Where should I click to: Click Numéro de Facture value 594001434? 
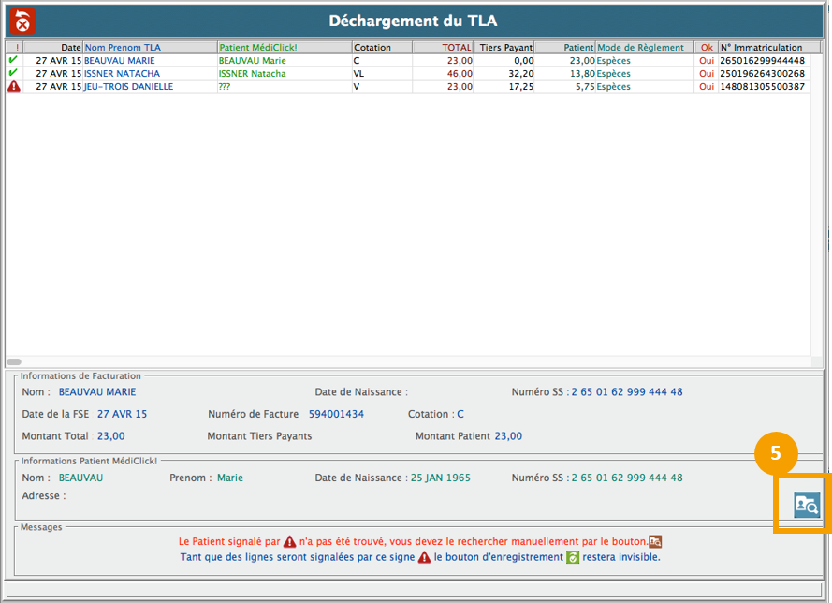[336, 414]
